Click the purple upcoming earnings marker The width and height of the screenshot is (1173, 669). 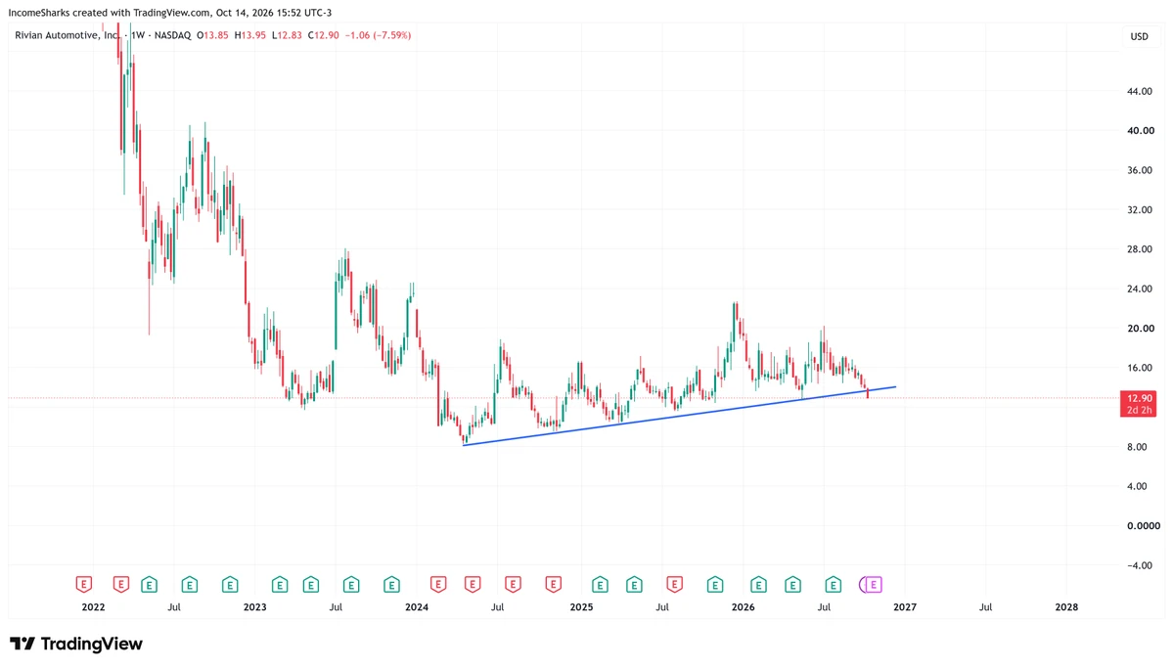873,585
